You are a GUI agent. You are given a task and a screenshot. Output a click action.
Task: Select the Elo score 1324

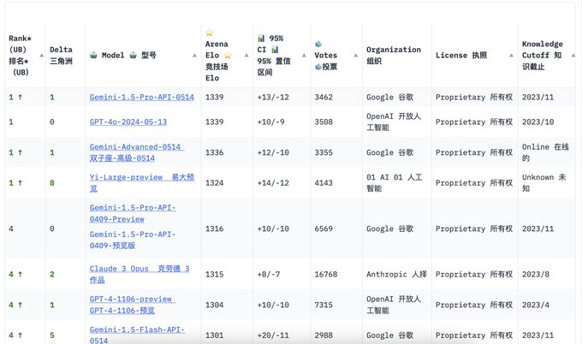[x=215, y=183]
